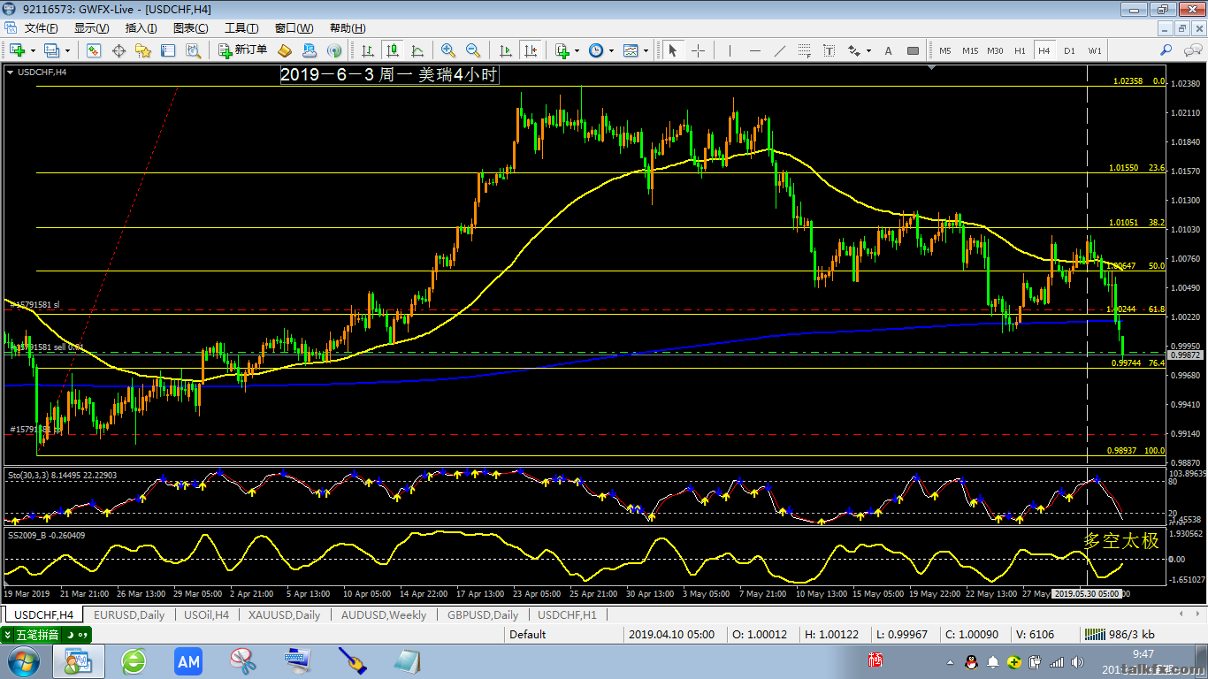This screenshot has width=1208, height=679.
Task: Click the 986/3 kb connection status
Action: 1120,634
